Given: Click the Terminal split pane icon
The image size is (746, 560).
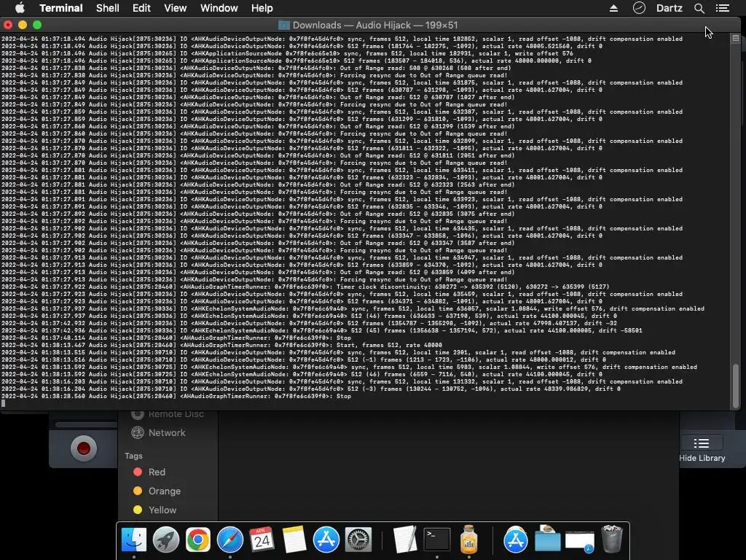Looking at the screenshot, I should click(736, 38).
